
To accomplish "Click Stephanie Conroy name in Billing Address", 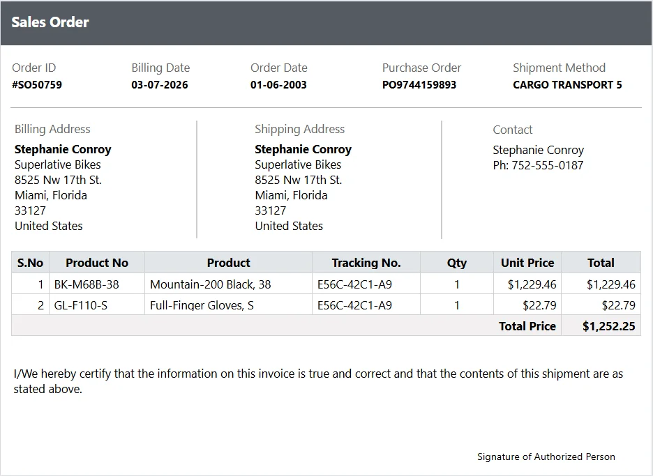I will coord(63,149).
